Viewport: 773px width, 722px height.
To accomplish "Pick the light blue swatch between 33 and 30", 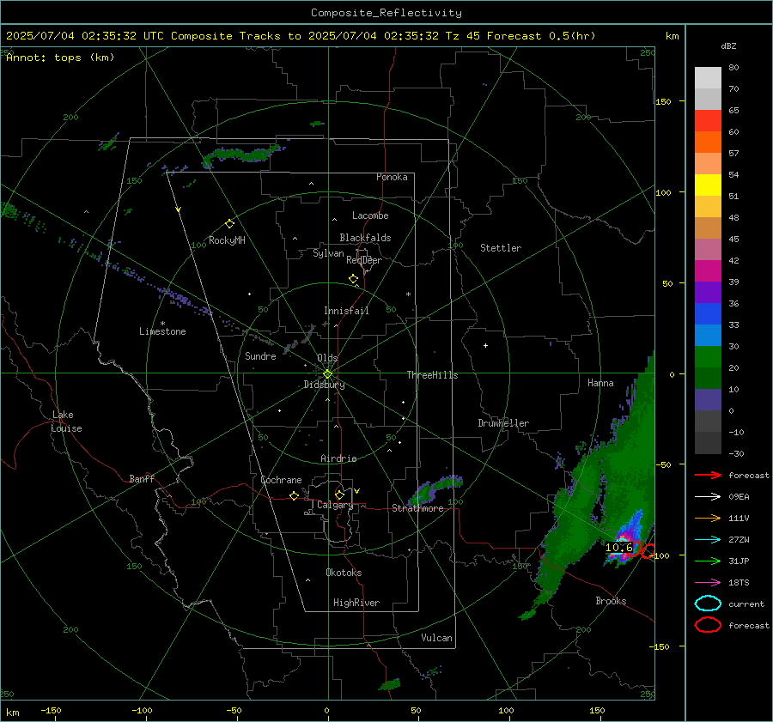I will click(x=708, y=336).
